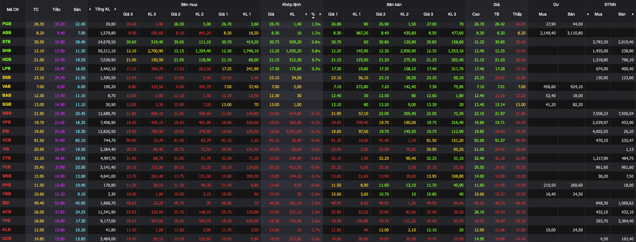The width and height of the screenshot is (636, 242).
Task: Select the EIB ticker
Action: pyautogui.click(x=6, y=131)
